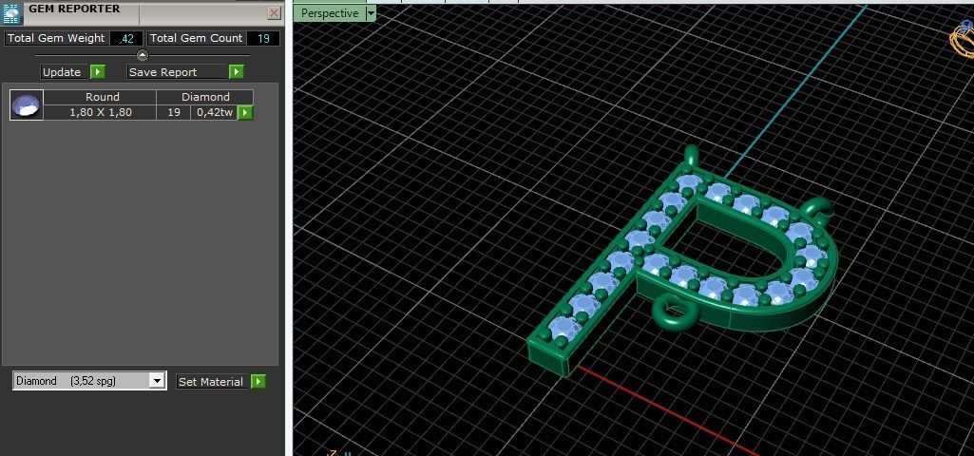Click the Set Material button
Image resolution: width=974 pixels, height=456 pixels.
211,382
